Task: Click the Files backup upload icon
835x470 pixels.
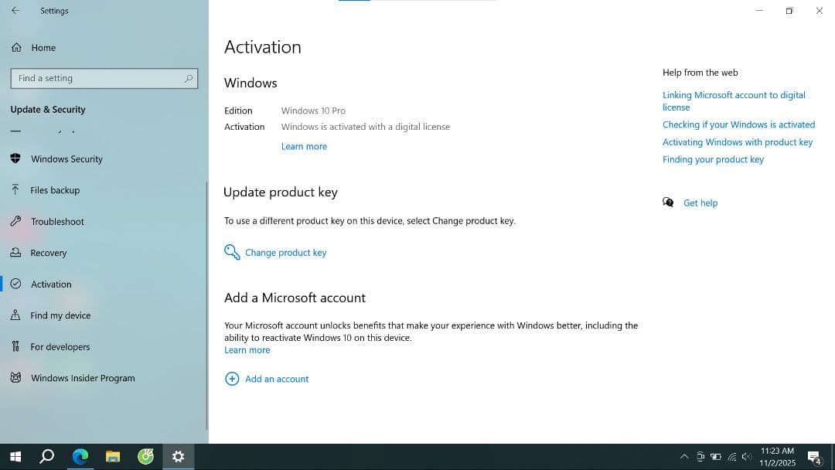Action: pos(15,189)
